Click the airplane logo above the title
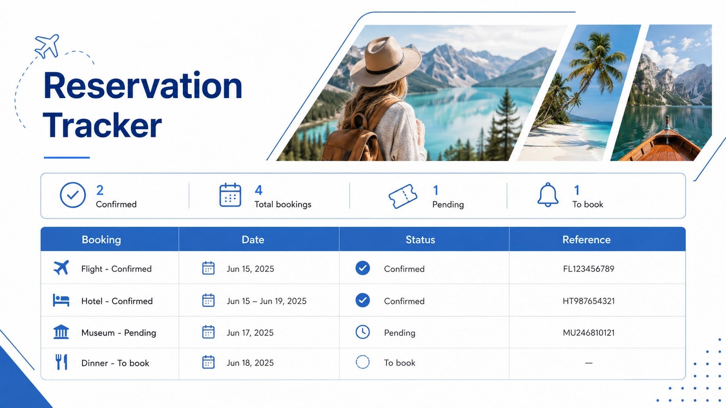The height and width of the screenshot is (408, 726). click(x=47, y=46)
